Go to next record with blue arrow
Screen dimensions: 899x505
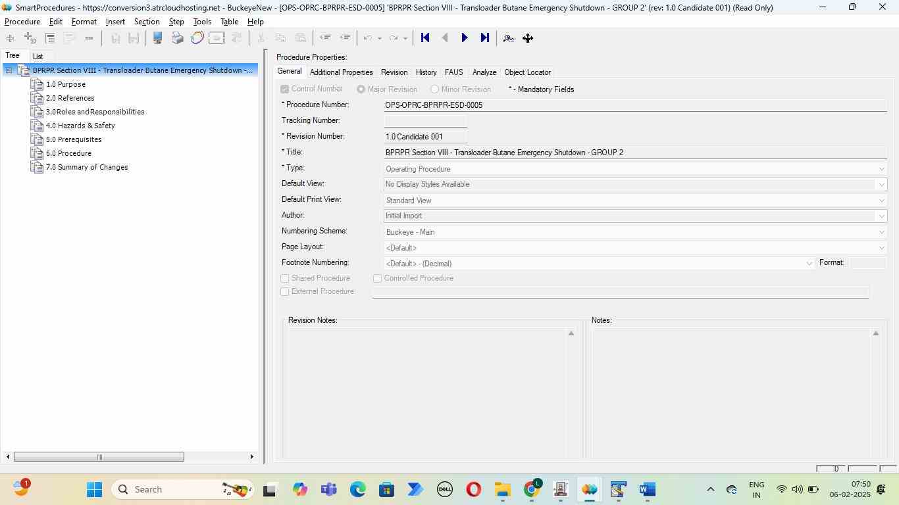tap(465, 38)
